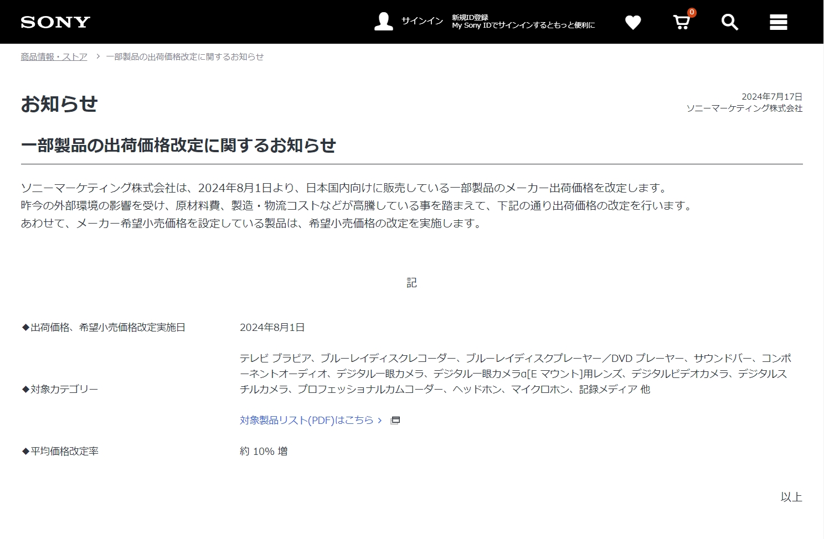This screenshot has height=539, width=824.
Task: Click the 2024年7月17日 date text
Action: pos(771,95)
